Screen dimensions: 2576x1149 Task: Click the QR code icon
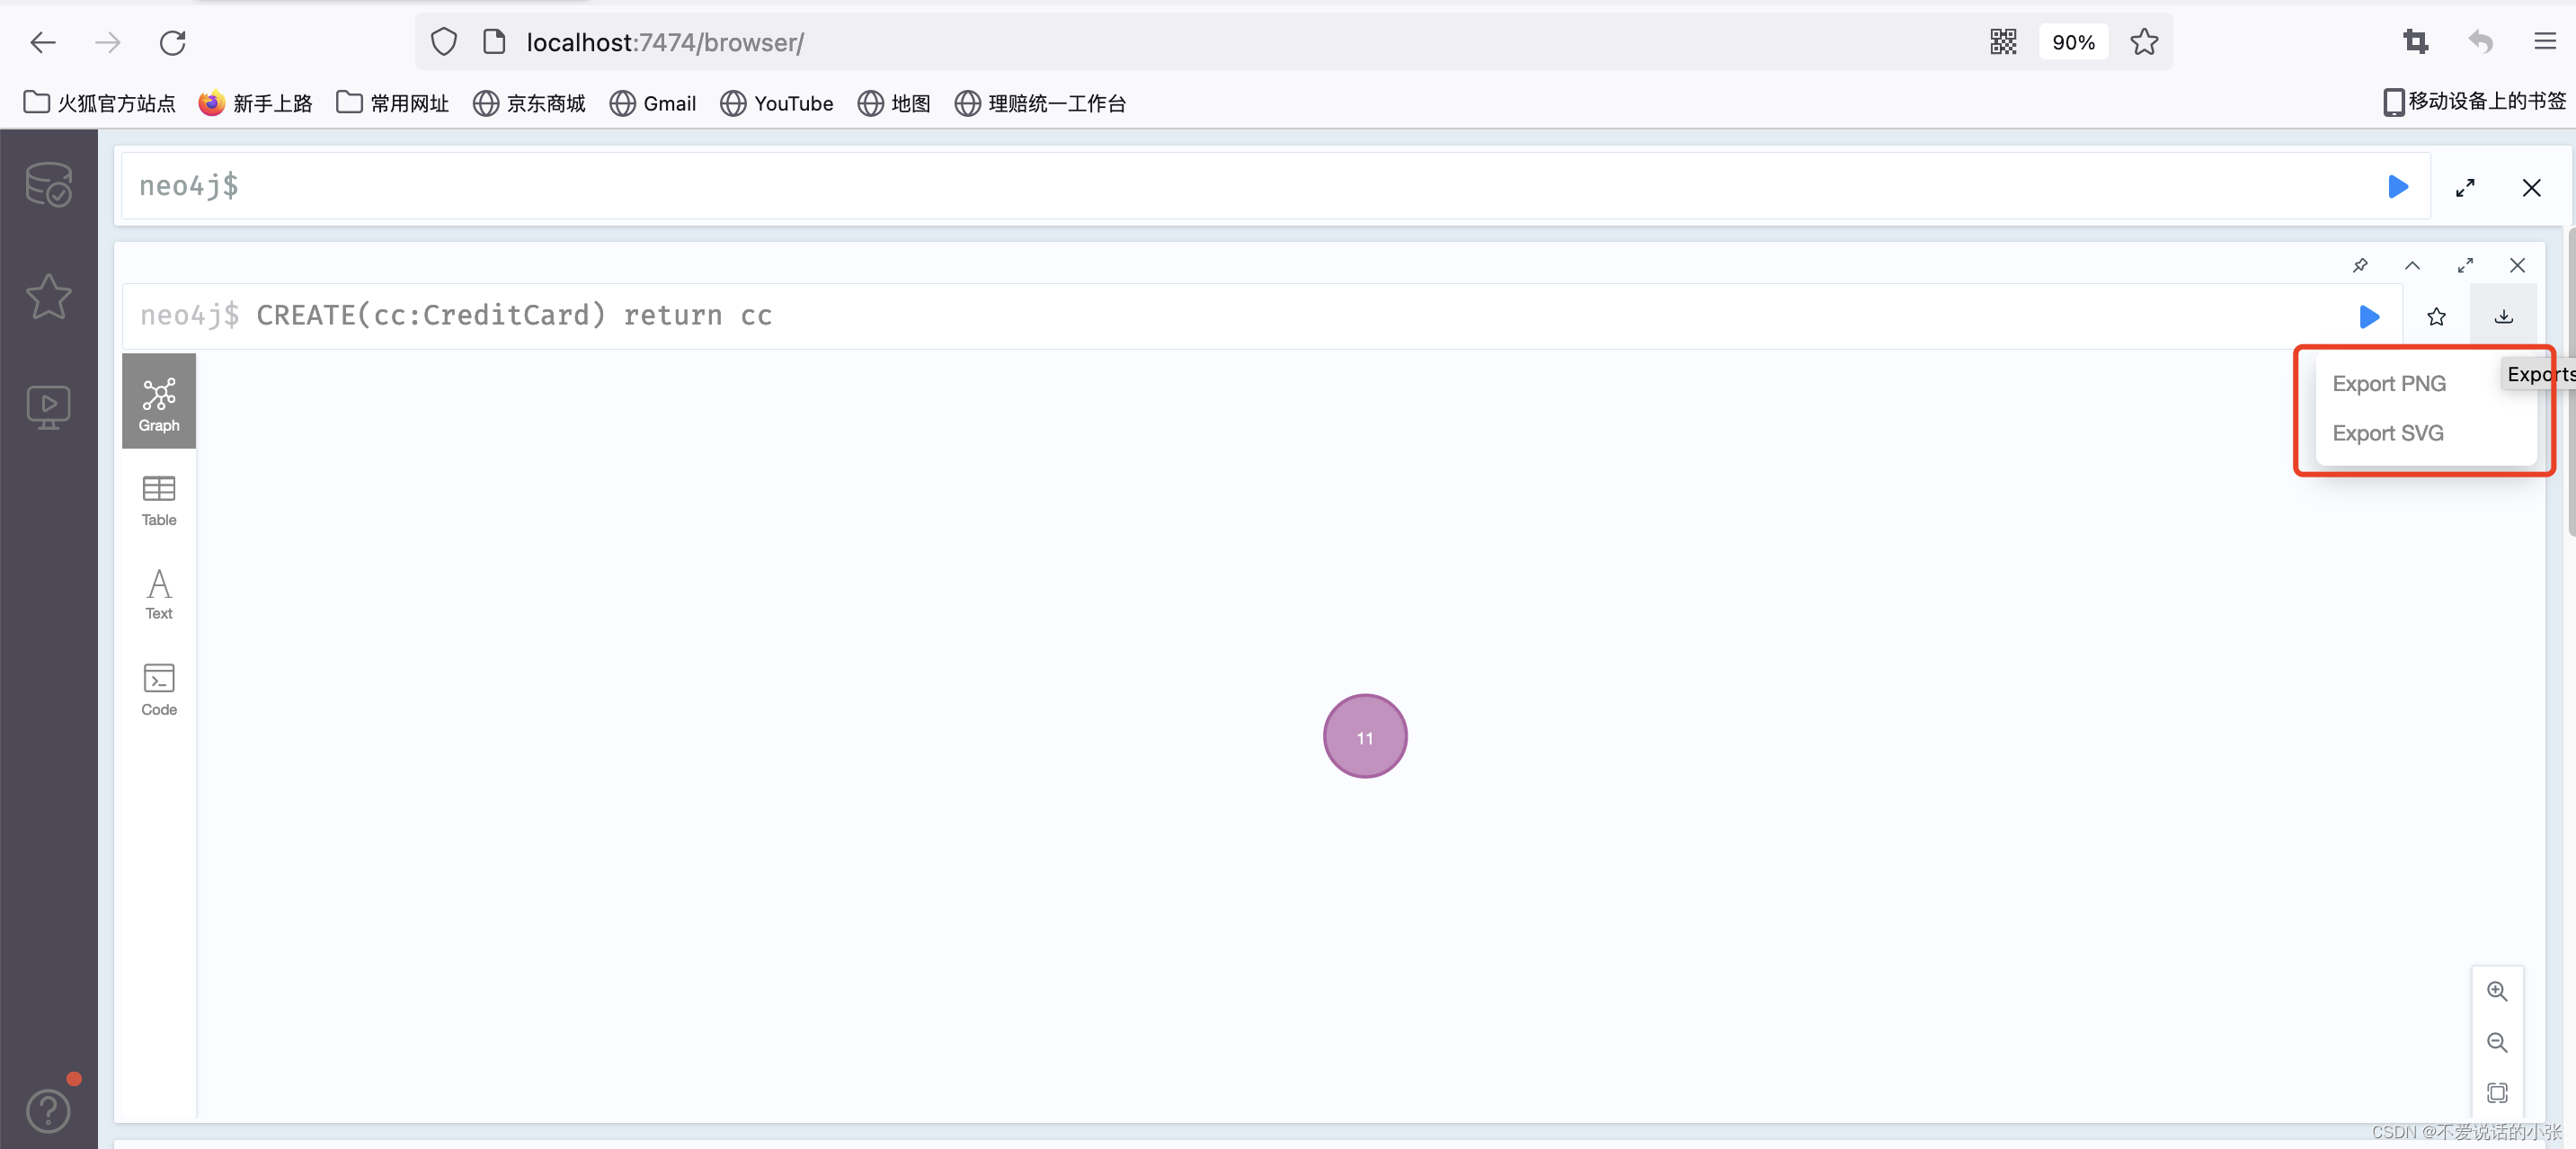[2003, 42]
